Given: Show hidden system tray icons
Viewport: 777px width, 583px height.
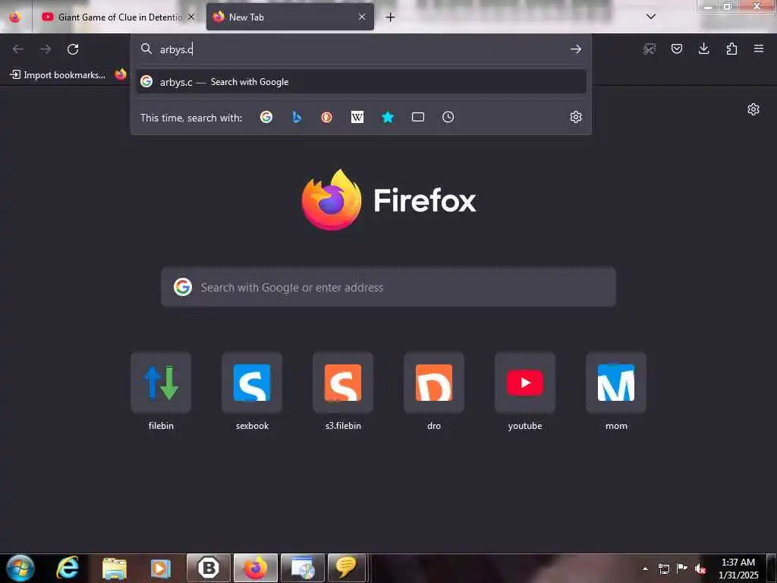Looking at the screenshot, I should [645, 569].
